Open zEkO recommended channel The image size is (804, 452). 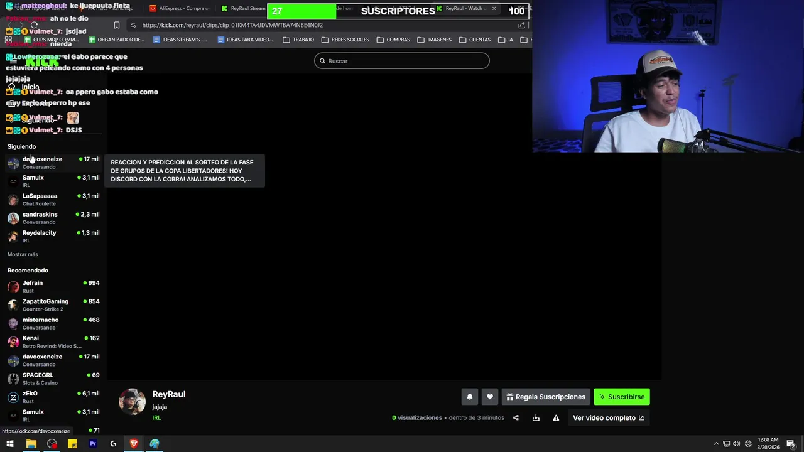click(53, 397)
